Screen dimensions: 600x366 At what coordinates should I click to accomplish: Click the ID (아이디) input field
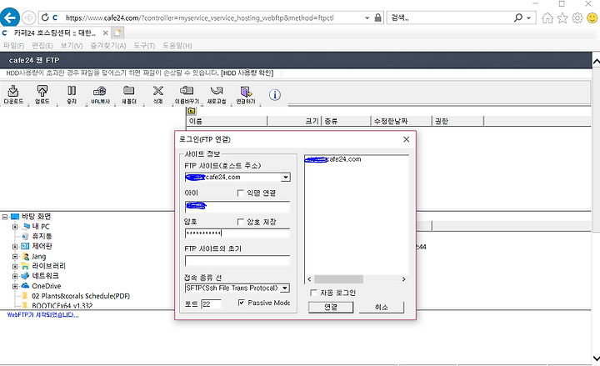[x=237, y=207]
